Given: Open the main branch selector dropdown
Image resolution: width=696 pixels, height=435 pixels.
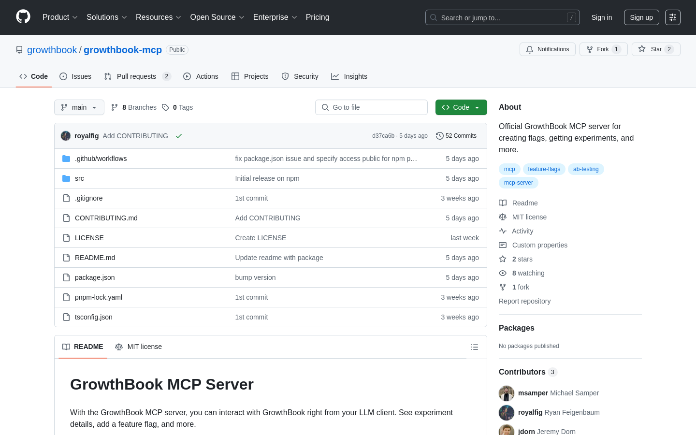Looking at the screenshot, I should 79,107.
